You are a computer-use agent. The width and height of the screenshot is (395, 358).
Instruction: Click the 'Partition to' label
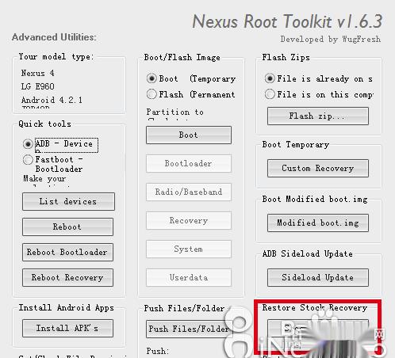pyautogui.click(x=175, y=112)
